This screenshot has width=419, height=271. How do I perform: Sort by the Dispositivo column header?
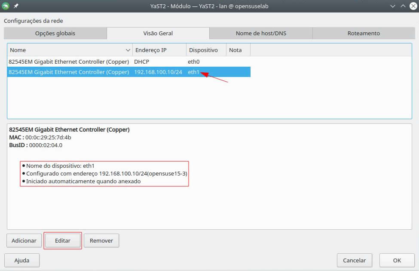point(206,50)
